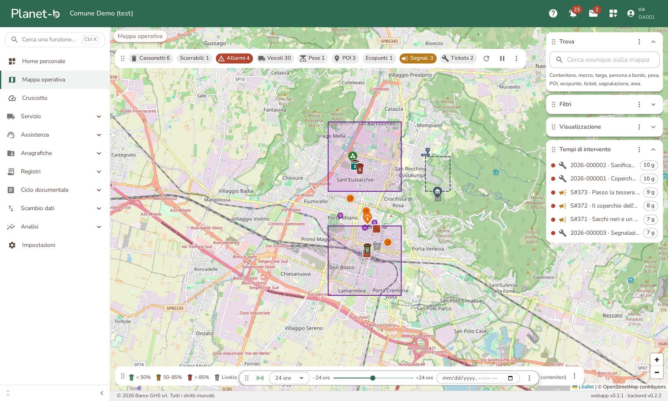Image resolution: width=668 pixels, height=401 pixels.
Task: Click the add widget dashboard icon
Action: (613, 13)
